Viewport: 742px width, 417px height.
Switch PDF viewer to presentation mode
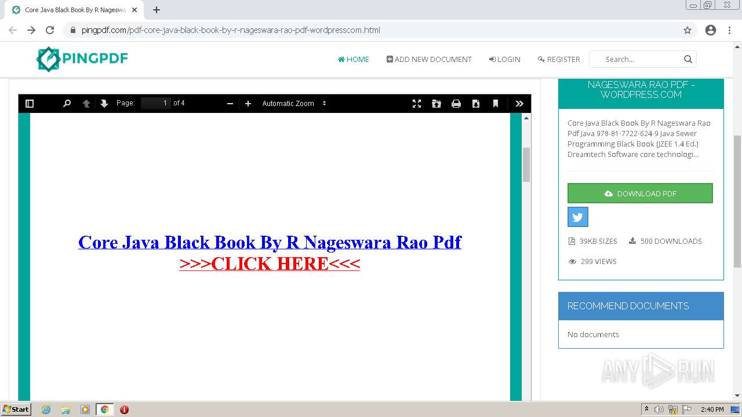(x=417, y=104)
